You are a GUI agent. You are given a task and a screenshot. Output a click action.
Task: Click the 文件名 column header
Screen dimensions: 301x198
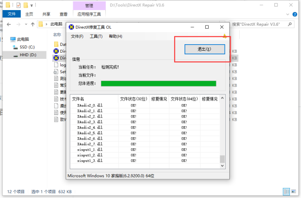pyautogui.click(x=94, y=99)
